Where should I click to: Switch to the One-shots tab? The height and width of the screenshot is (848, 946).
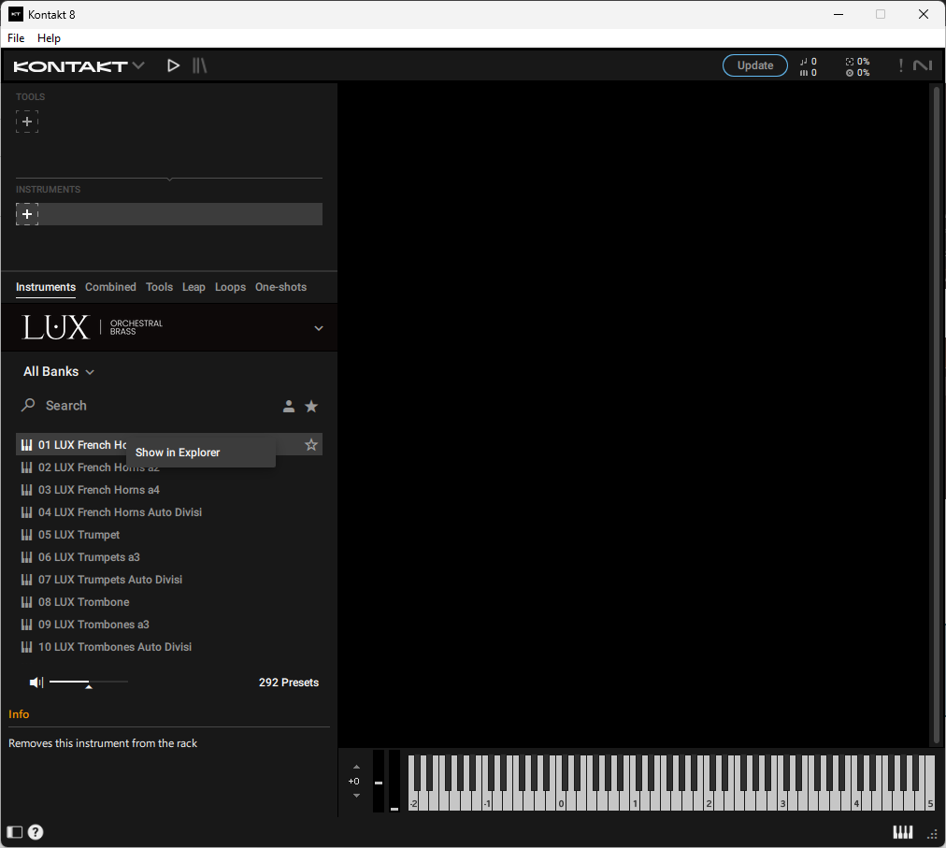click(x=280, y=287)
